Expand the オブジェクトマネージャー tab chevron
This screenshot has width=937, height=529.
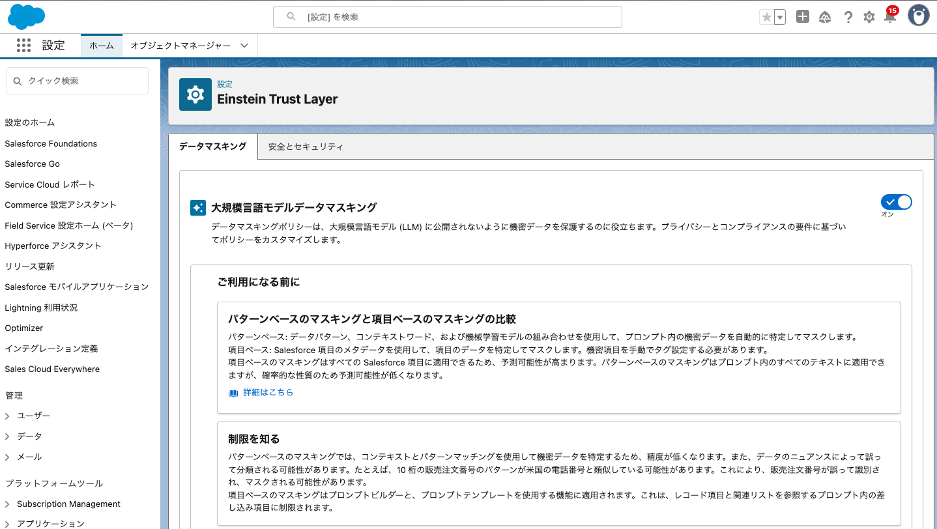click(x=244, y=46)
